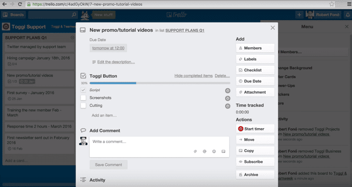Open the SUPPORT PLANS Q1 list options menu

click(72, 37)
